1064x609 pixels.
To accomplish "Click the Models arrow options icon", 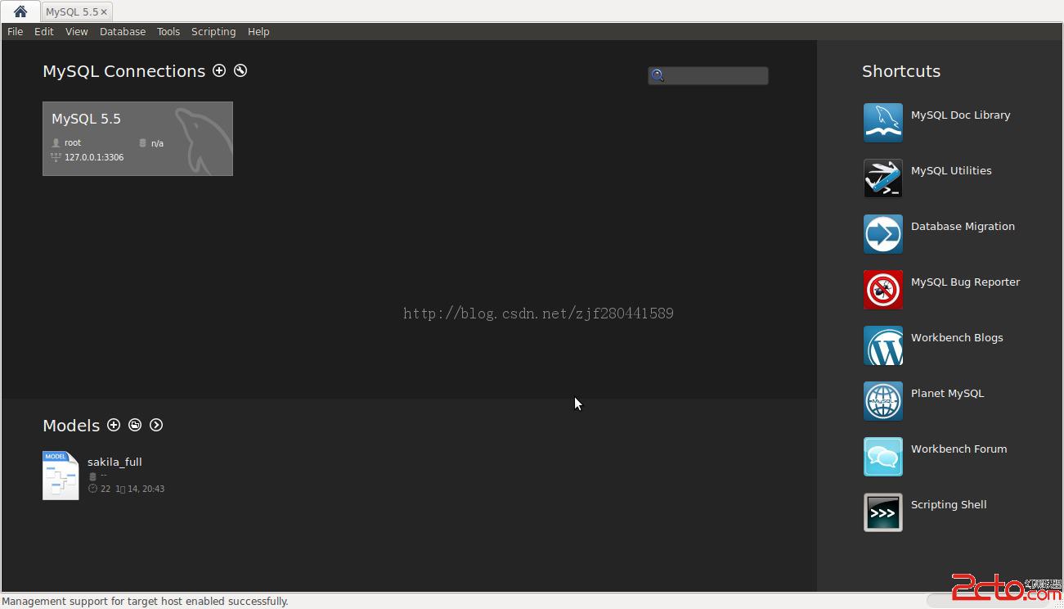I will 156,425.
